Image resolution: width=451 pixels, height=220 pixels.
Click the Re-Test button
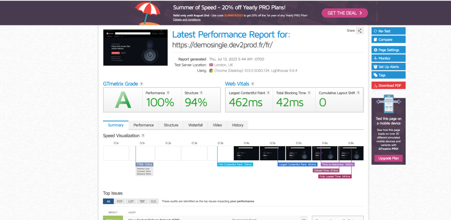[x=388, y=31]
